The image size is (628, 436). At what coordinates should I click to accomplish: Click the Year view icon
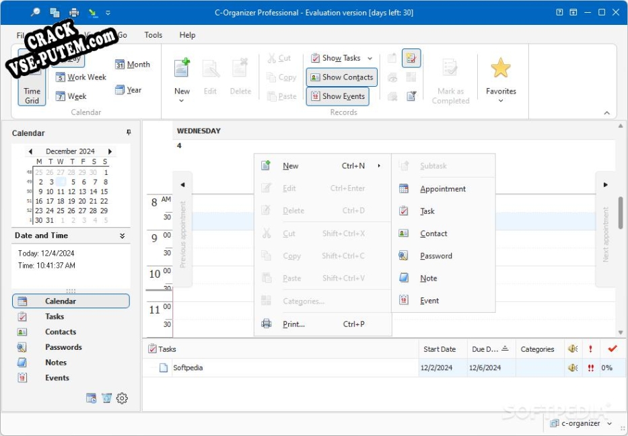[x=120, y=90]
